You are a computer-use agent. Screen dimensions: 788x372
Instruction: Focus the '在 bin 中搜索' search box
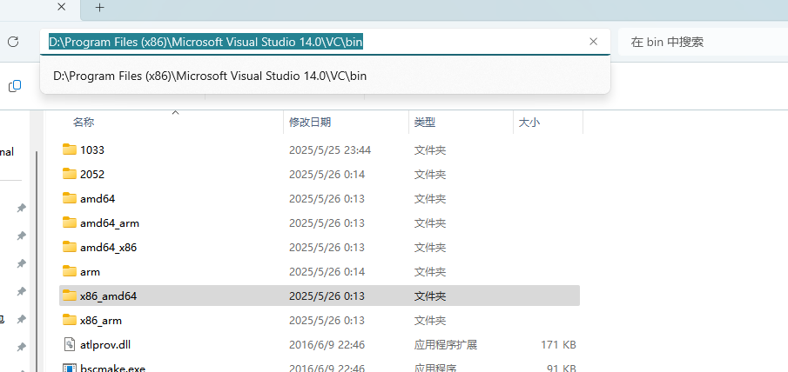click(703, 42)
